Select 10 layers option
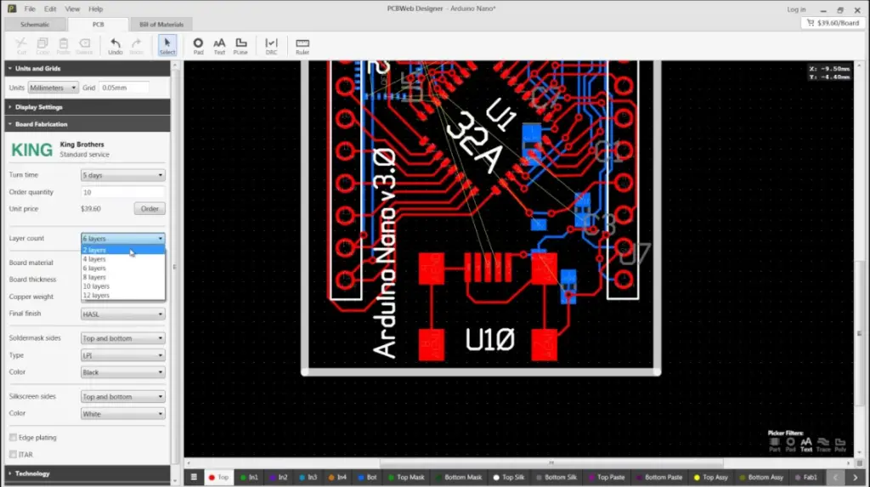 pos(122,286)
